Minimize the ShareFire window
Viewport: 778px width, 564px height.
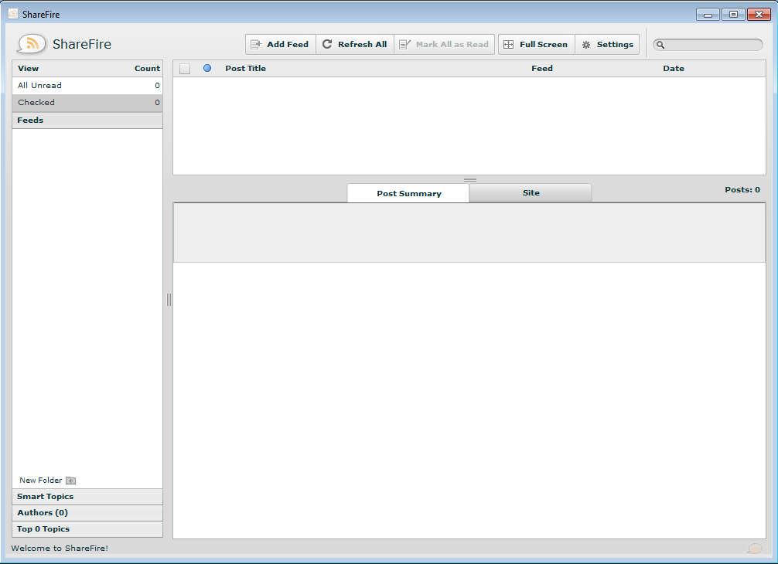[x=708, y=15]
